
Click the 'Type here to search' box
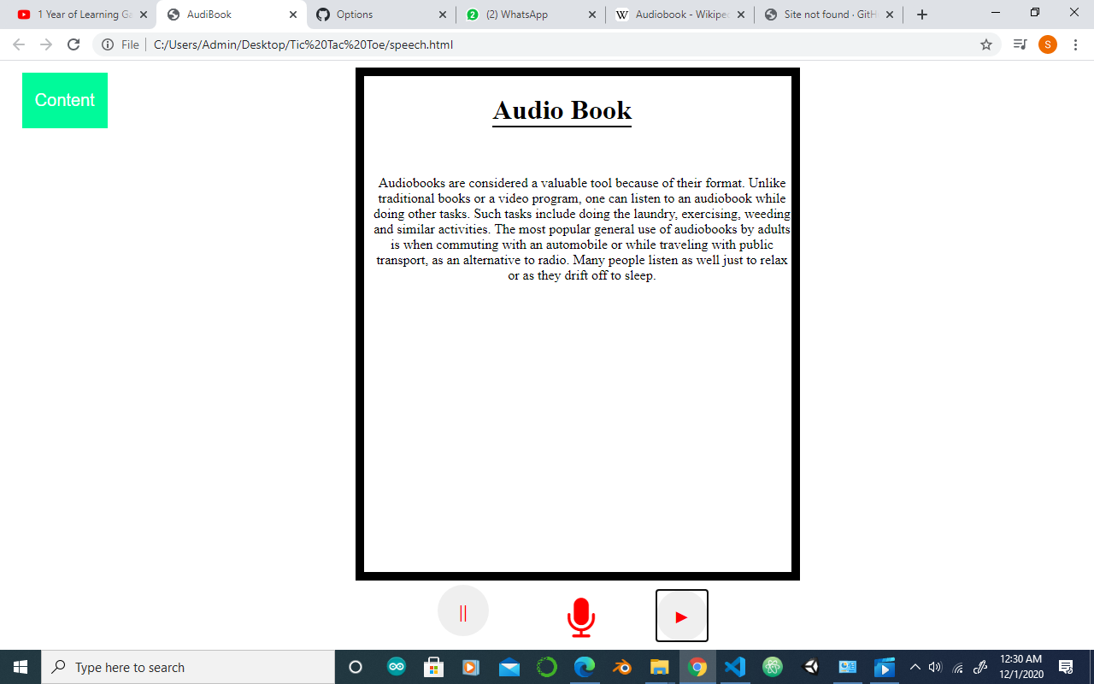pos(188,667)
